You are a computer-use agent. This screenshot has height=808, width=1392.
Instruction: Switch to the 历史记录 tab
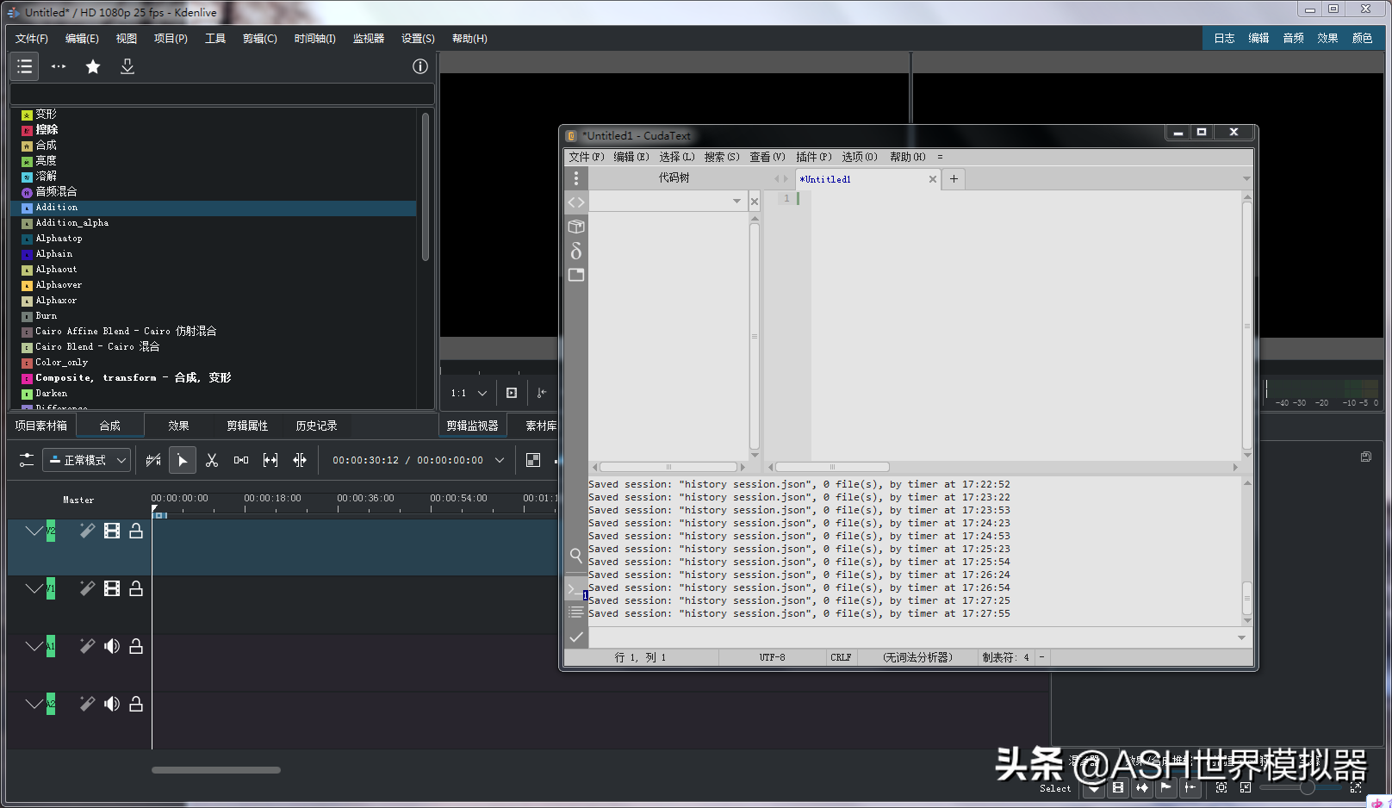pos(316,426)
